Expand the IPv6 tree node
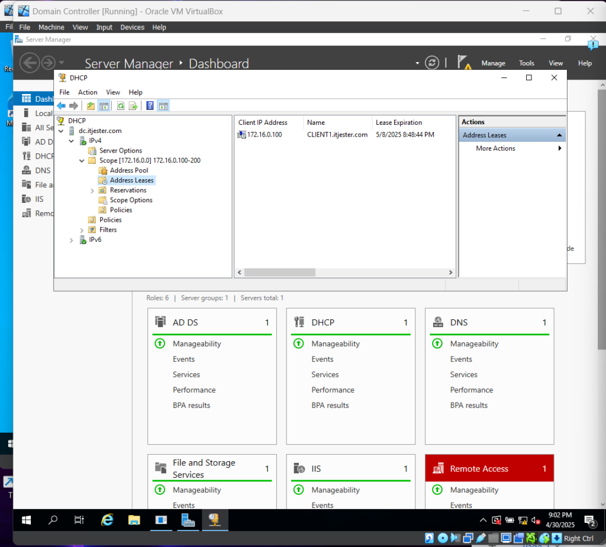Viewport: 606px width, 547px height. click(72, 240)
